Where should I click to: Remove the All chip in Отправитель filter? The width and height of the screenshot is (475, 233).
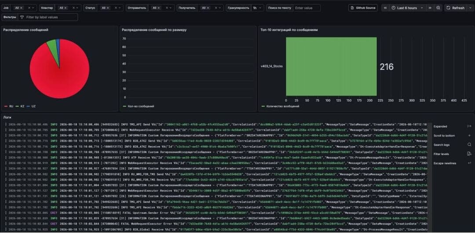click(x=159, y=8)
